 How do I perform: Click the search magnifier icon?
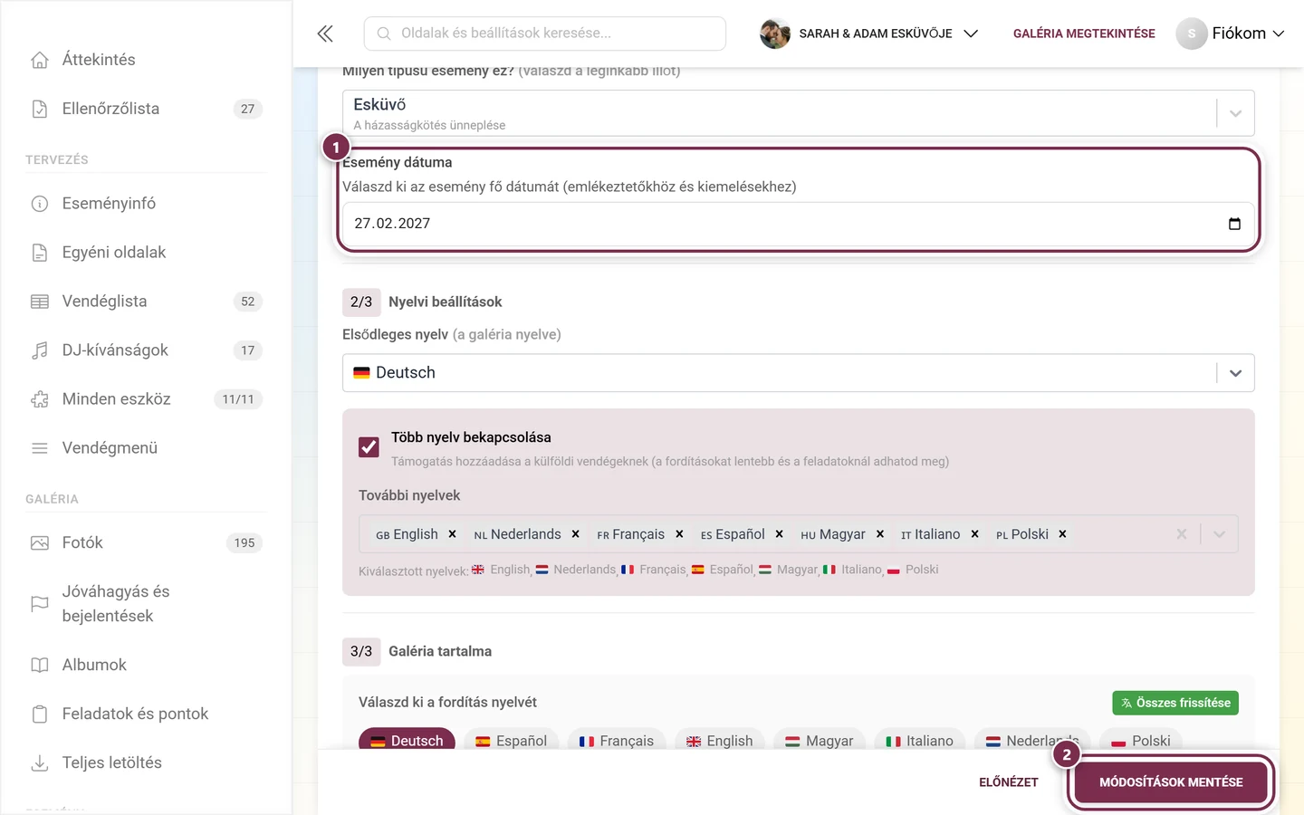pyautogui.click(x=384, y=34)
